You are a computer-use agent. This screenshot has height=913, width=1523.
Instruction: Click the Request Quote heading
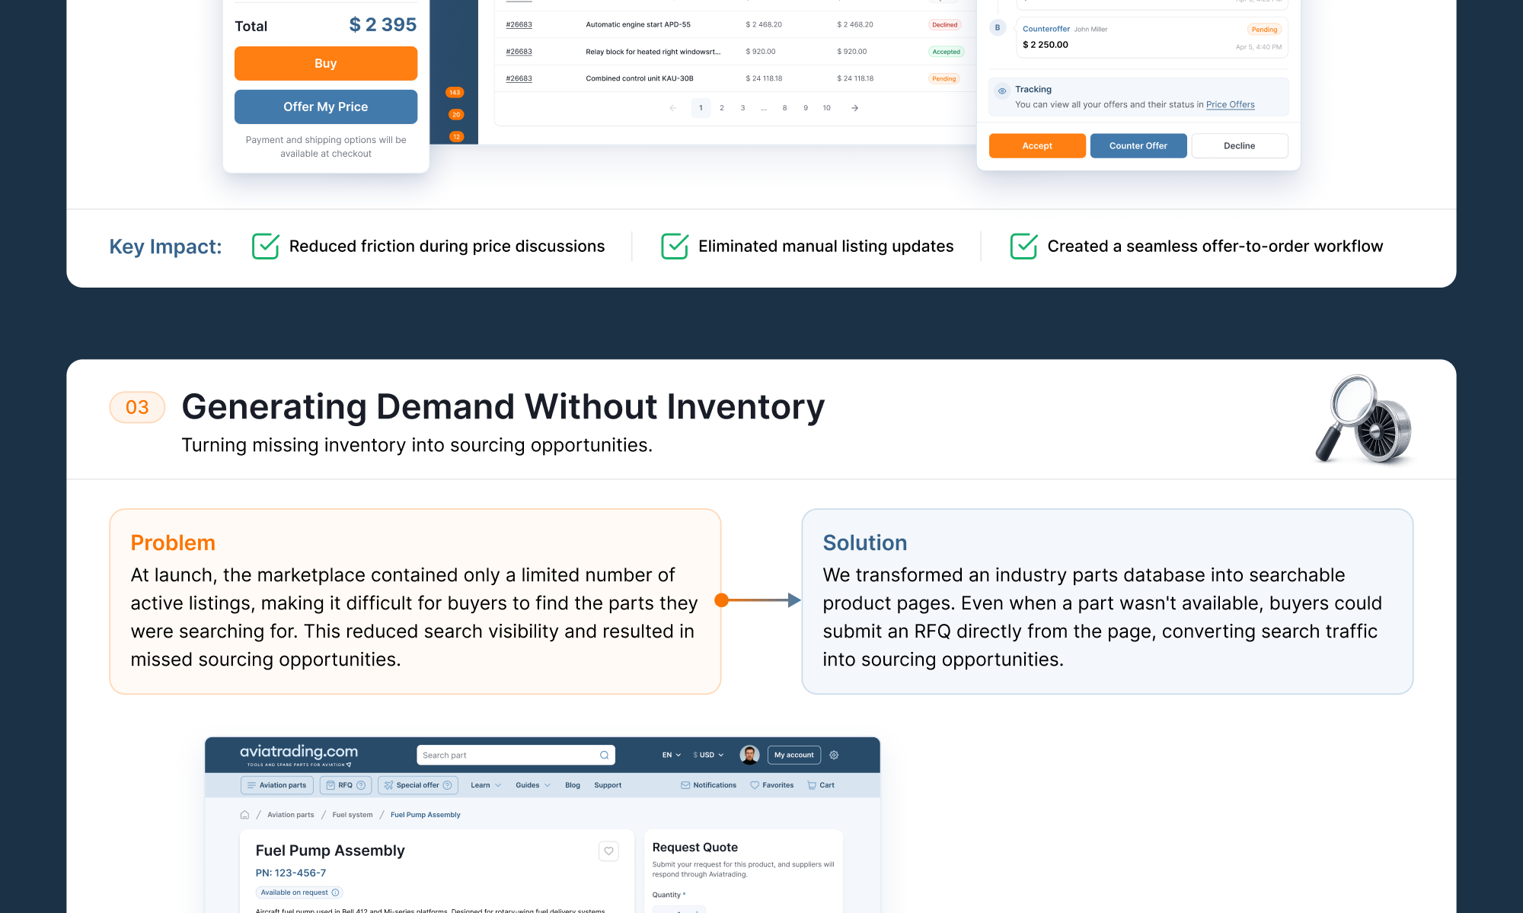(695, 848)
